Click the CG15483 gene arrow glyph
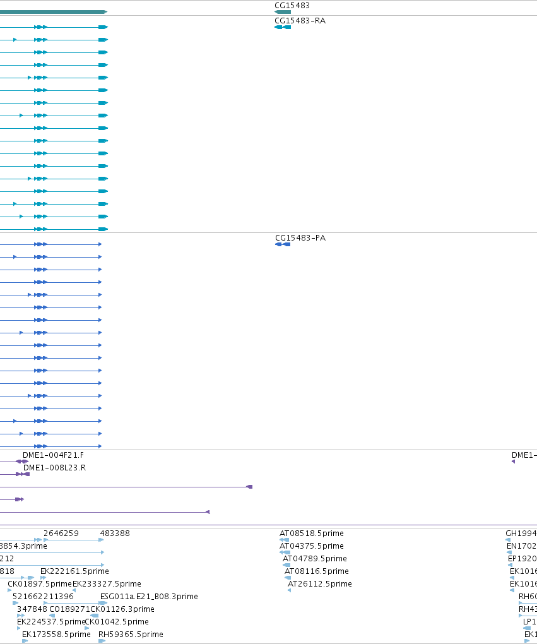This screenshot has height=644, width=537. pyautogui.click(x=283, y=12)
